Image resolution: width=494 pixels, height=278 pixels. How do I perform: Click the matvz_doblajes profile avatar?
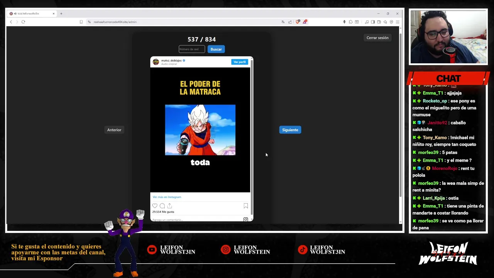156,62
